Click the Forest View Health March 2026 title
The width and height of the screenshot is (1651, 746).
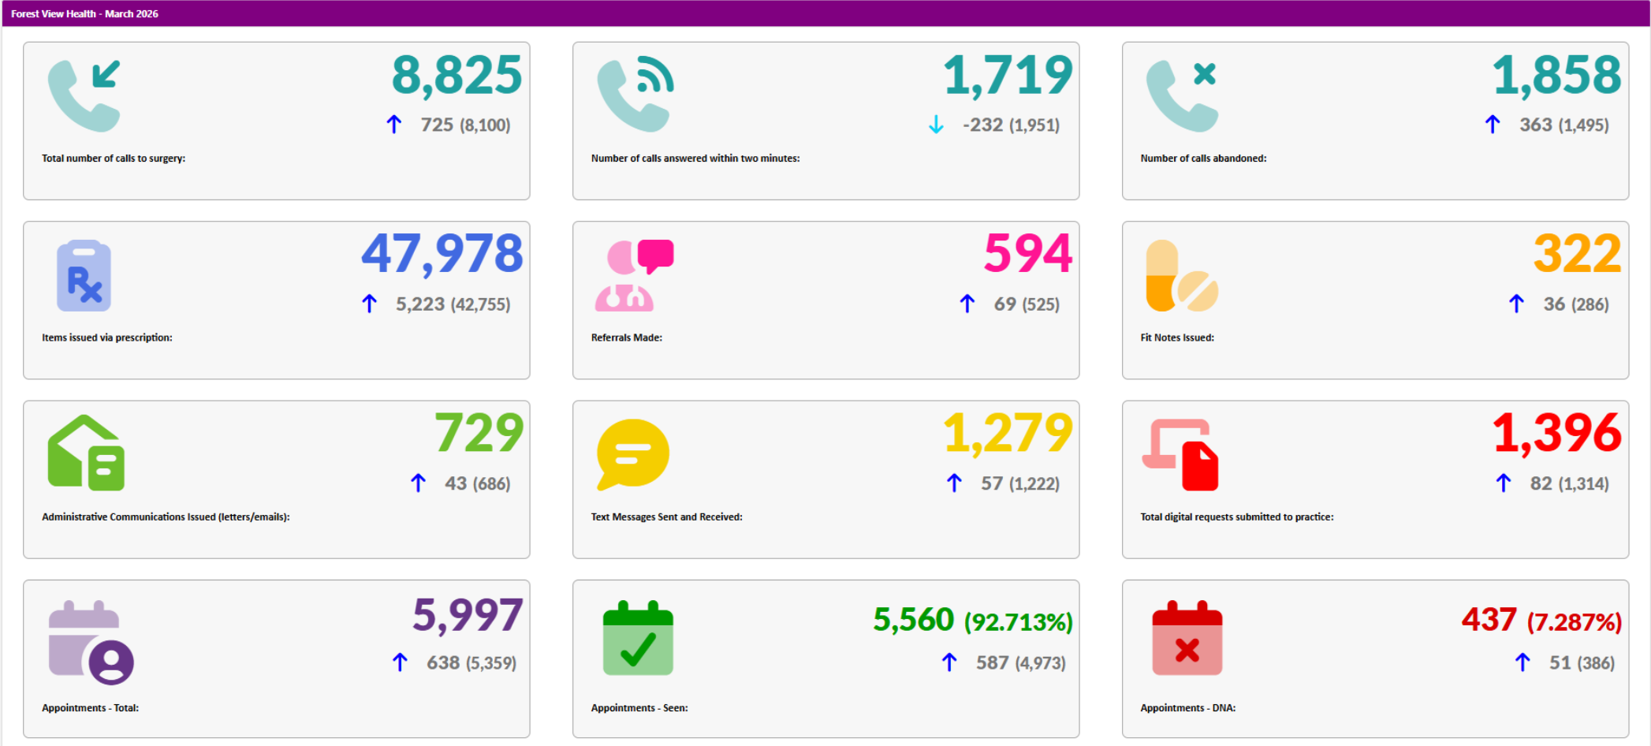coord(84,13)
